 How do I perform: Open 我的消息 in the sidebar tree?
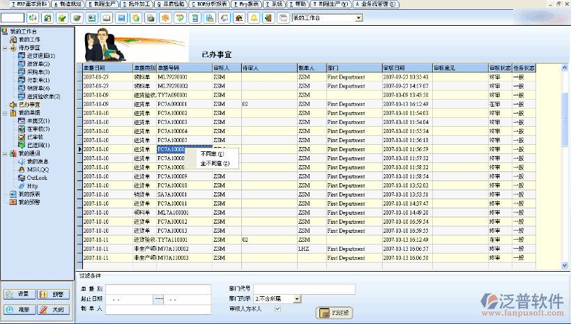coord(38,161)
